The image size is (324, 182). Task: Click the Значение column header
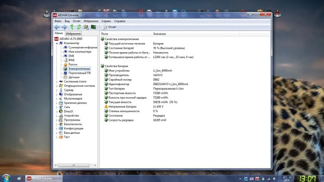pyautogui.click(x=159, y=34)
